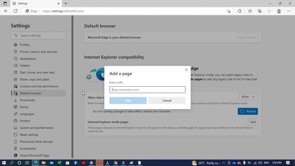Open Privacy, search, and services section

coord(39,52)
